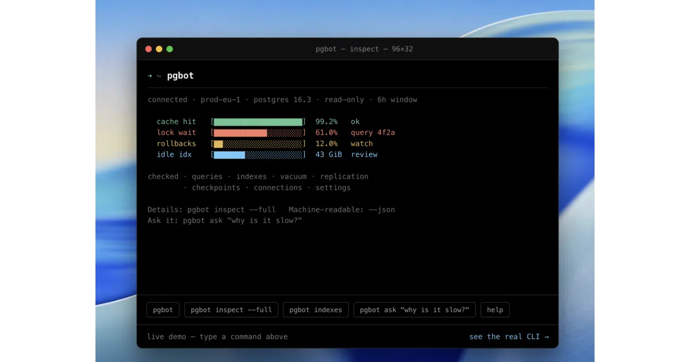
Task: Click "live demo — type a command above"
Action: (217, 337)
